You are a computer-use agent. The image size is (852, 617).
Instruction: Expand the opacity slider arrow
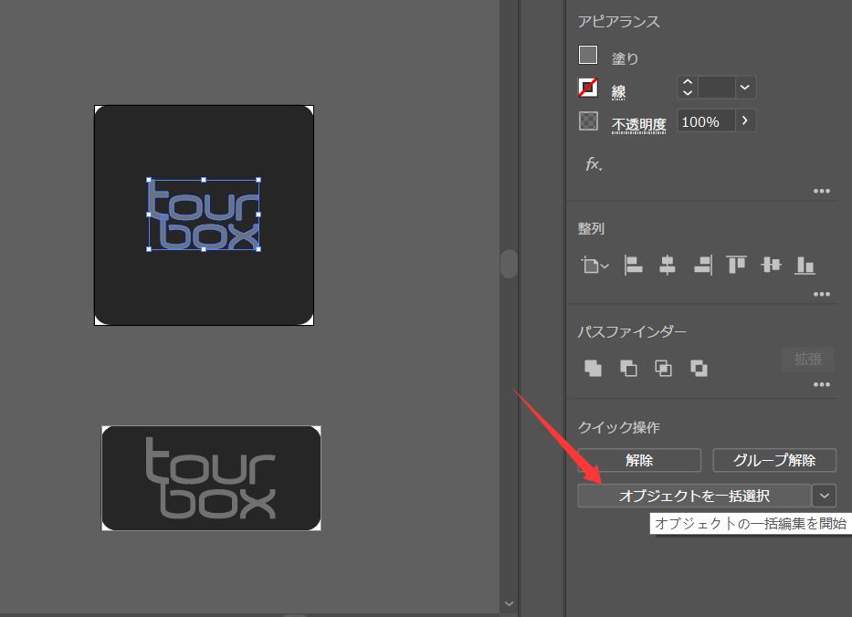(x=745, y=121)
